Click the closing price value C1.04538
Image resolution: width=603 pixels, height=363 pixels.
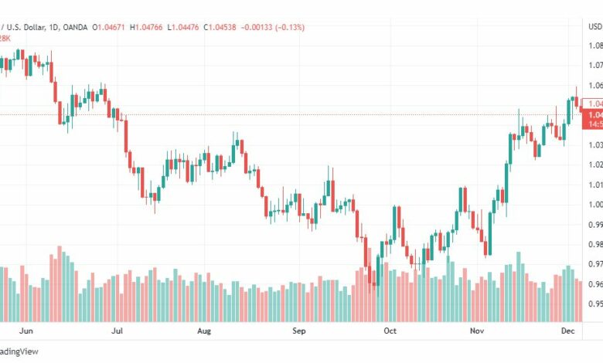(220, 27)
